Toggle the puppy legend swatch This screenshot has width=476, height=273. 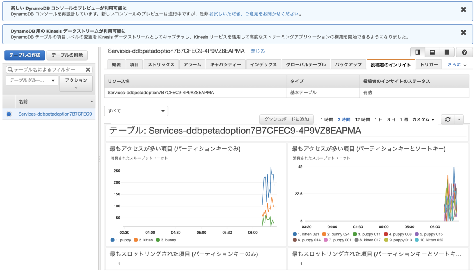point(113,240)
